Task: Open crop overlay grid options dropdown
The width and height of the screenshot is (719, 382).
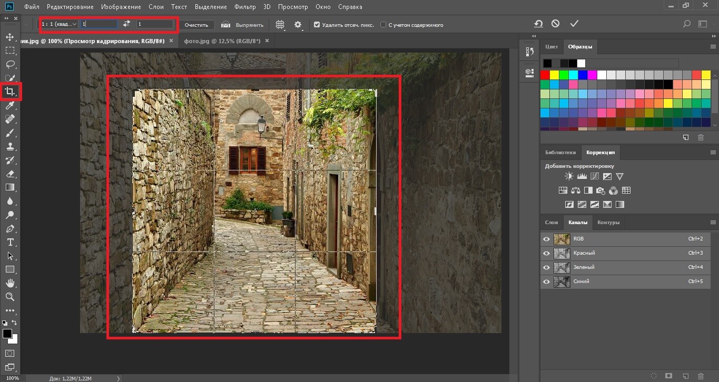Action: (280, 25)
